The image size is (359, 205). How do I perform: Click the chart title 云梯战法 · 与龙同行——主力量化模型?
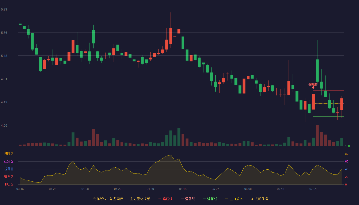click(122, 199)
